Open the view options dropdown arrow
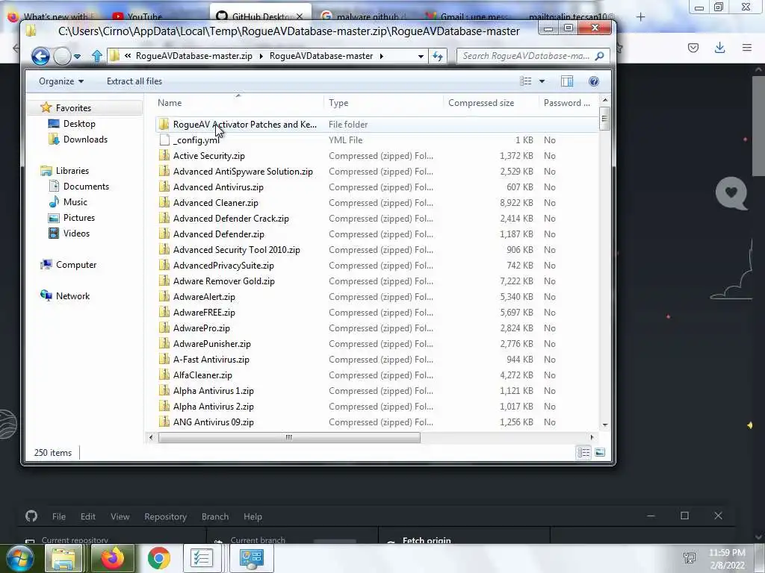The width and height of the screenshot is (765, 573). tap(542, 81)
